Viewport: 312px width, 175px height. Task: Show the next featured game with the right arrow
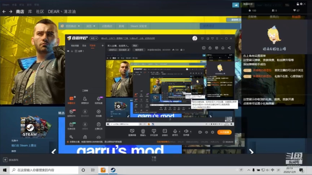click(x=251, y=152)
